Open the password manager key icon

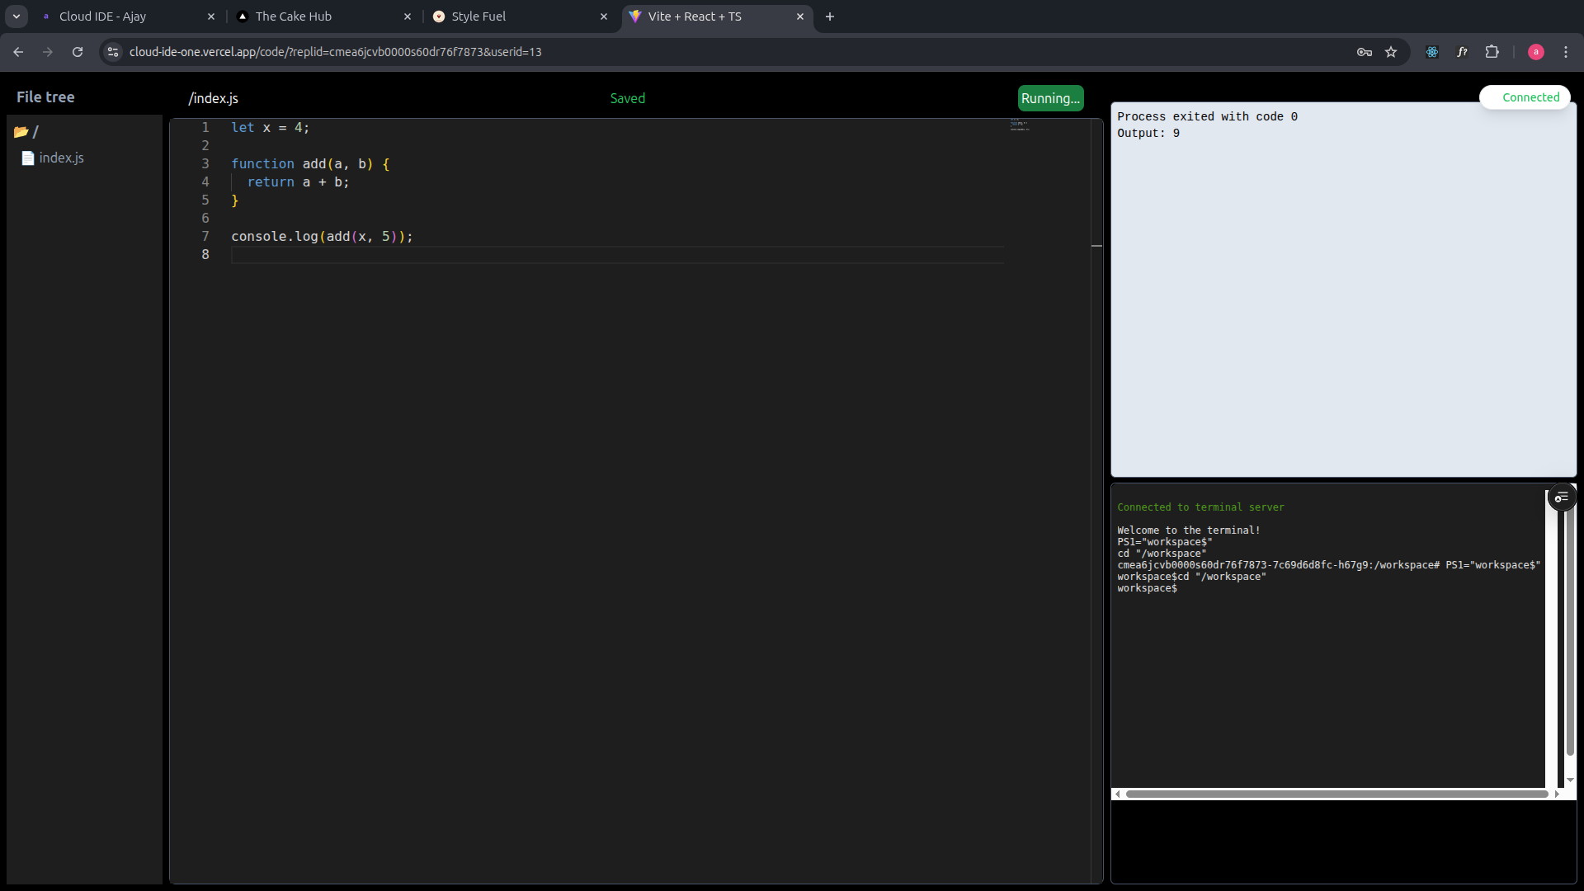(x=1365, y=52)
